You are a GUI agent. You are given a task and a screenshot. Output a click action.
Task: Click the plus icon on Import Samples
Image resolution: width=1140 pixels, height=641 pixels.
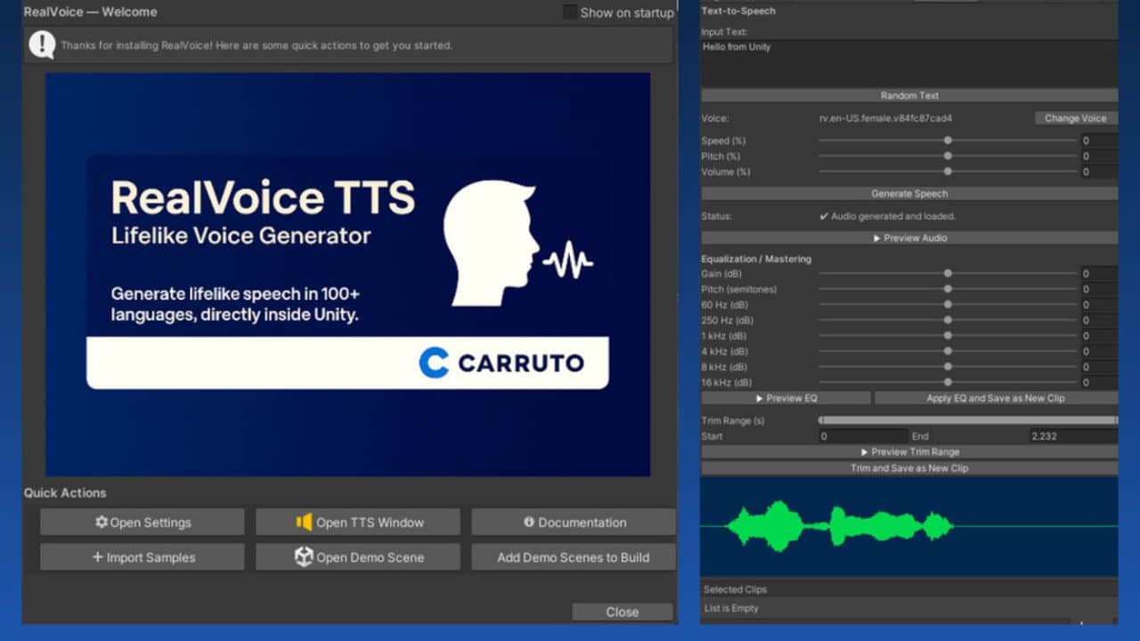tap(97, 557)
